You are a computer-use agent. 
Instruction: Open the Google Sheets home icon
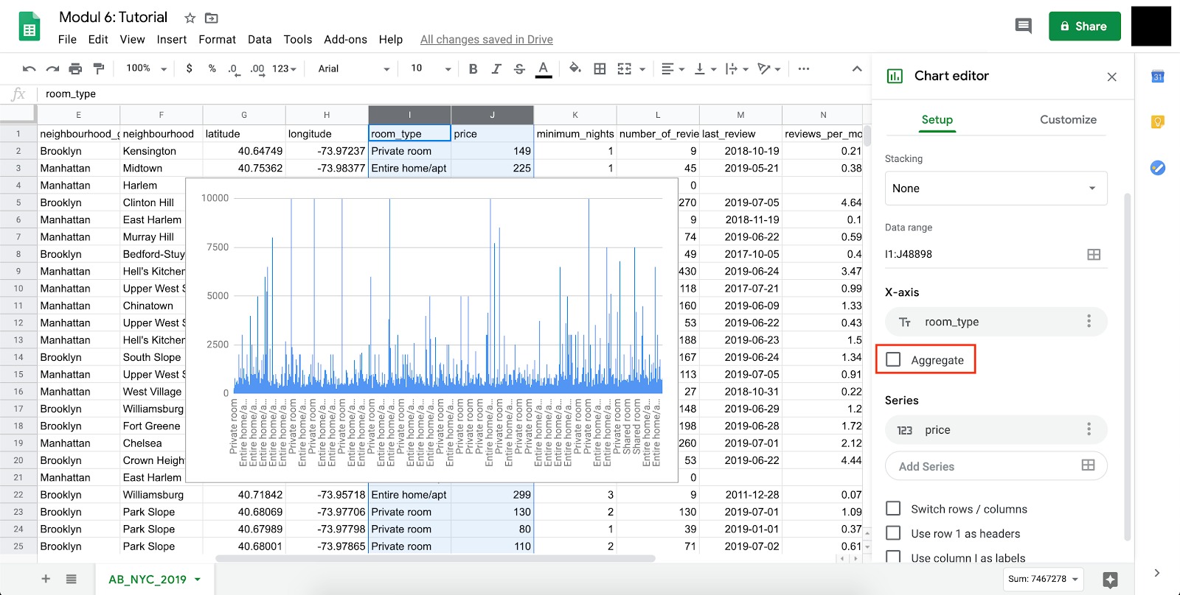(x=29, y=27)
